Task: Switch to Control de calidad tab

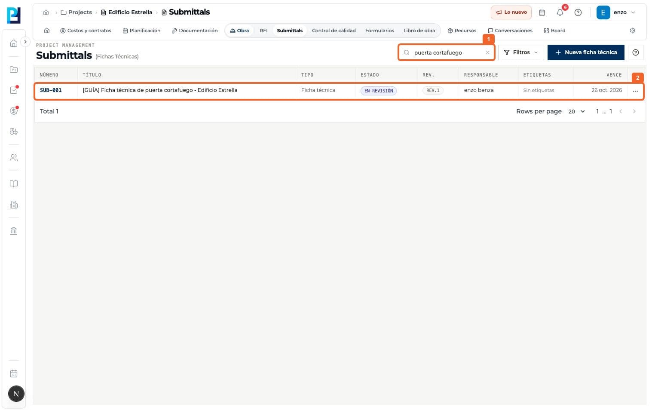Action: [334, 31]
